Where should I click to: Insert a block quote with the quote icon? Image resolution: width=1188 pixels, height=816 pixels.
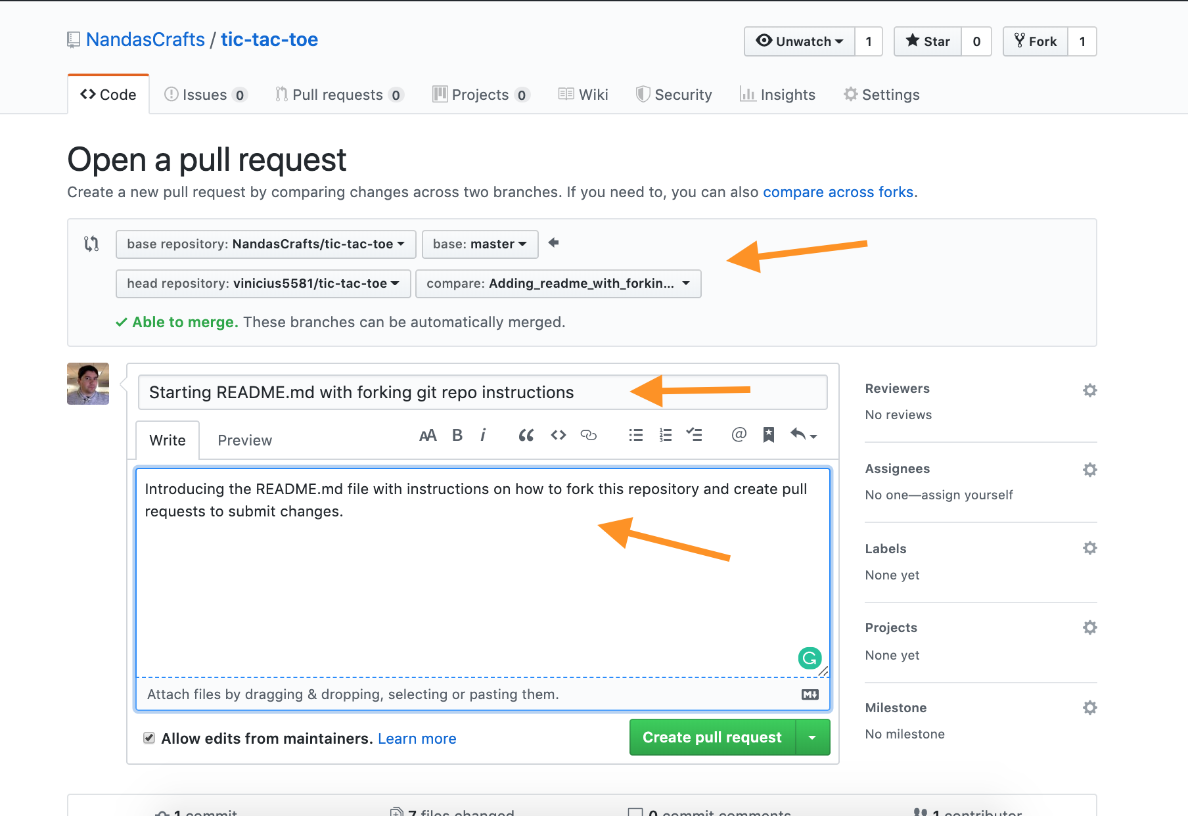coord(526,436)
